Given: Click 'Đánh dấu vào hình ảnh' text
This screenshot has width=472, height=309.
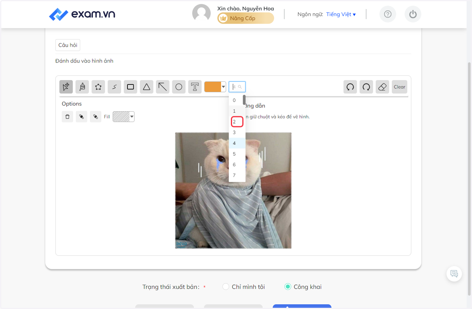Looking at the screenshot, I should [84, 61].
